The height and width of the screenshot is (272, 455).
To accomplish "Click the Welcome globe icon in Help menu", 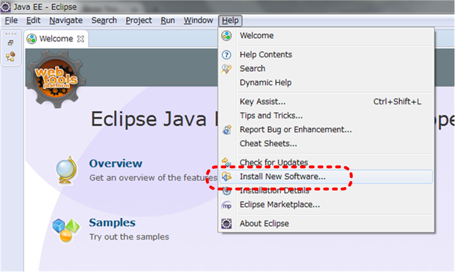I will (227, 36).
